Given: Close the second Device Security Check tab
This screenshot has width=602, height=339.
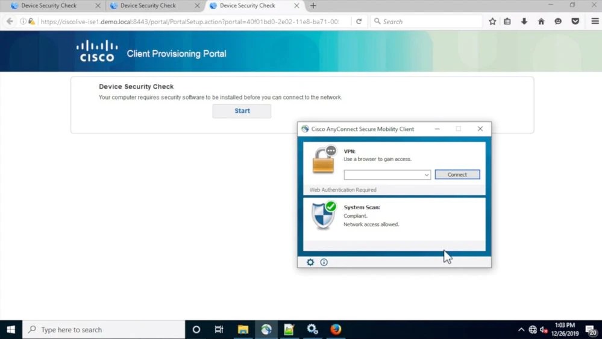Looking at the screenshot, I should [x=197, y=6].
